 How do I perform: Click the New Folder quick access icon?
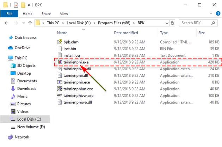(23, 5)
